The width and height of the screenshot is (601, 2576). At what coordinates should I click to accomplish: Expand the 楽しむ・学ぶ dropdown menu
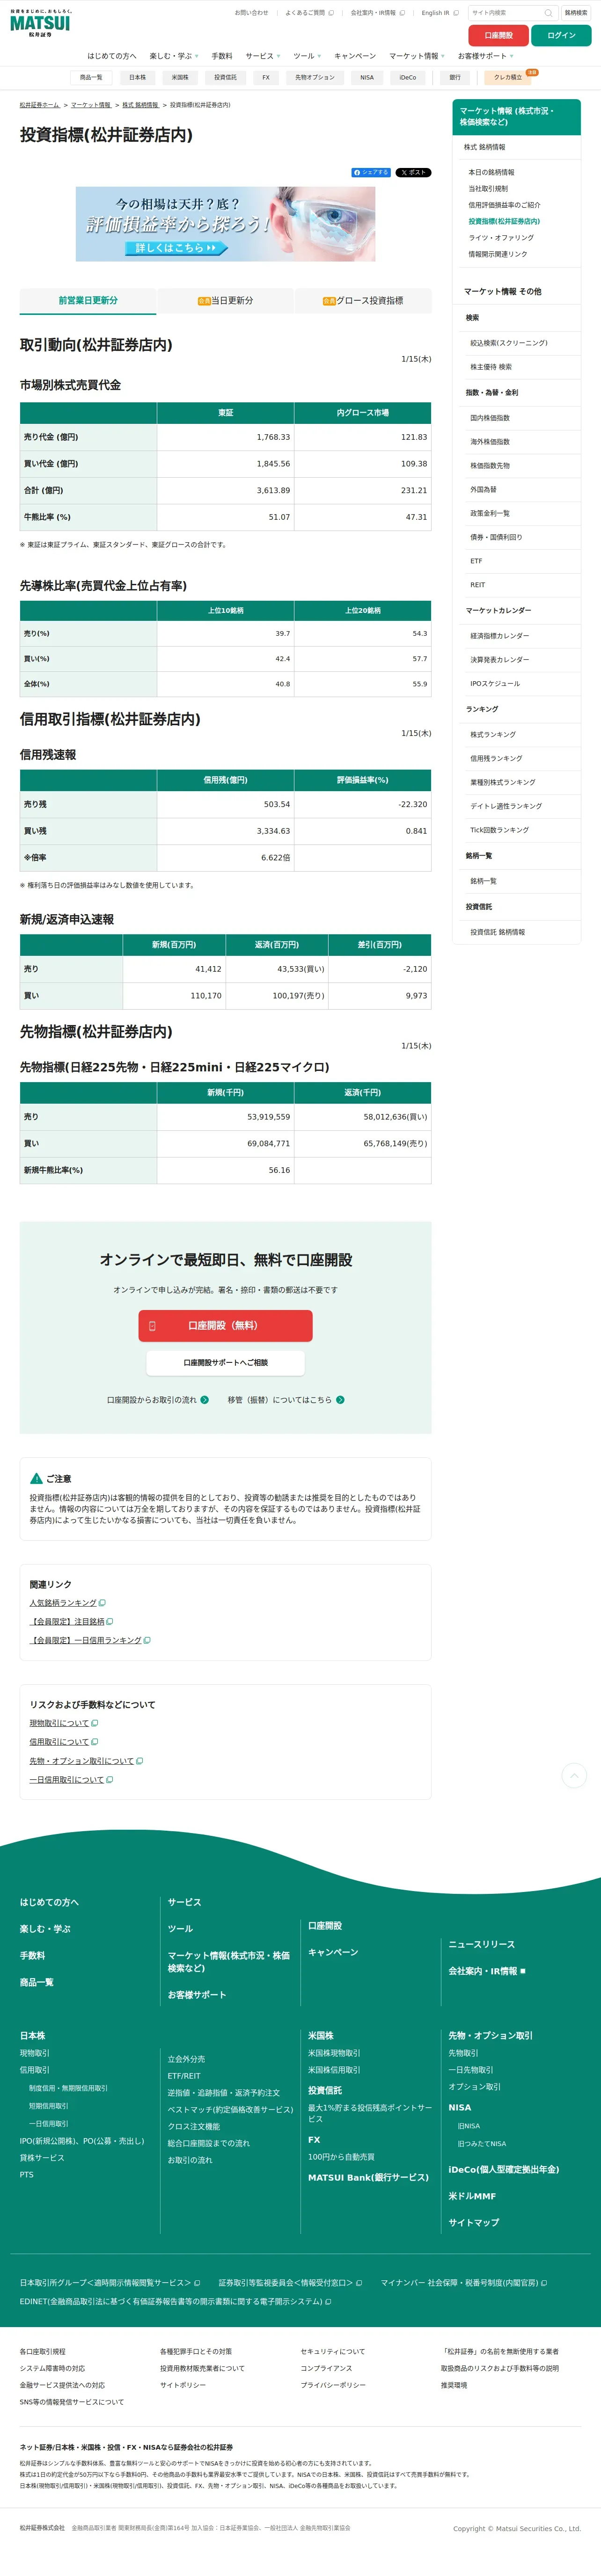[174, 56]
